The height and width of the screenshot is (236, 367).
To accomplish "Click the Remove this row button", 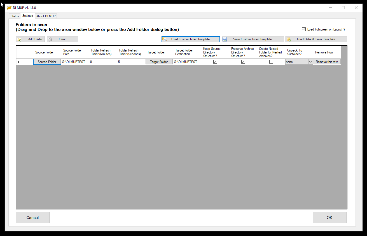I will (327, 62).
